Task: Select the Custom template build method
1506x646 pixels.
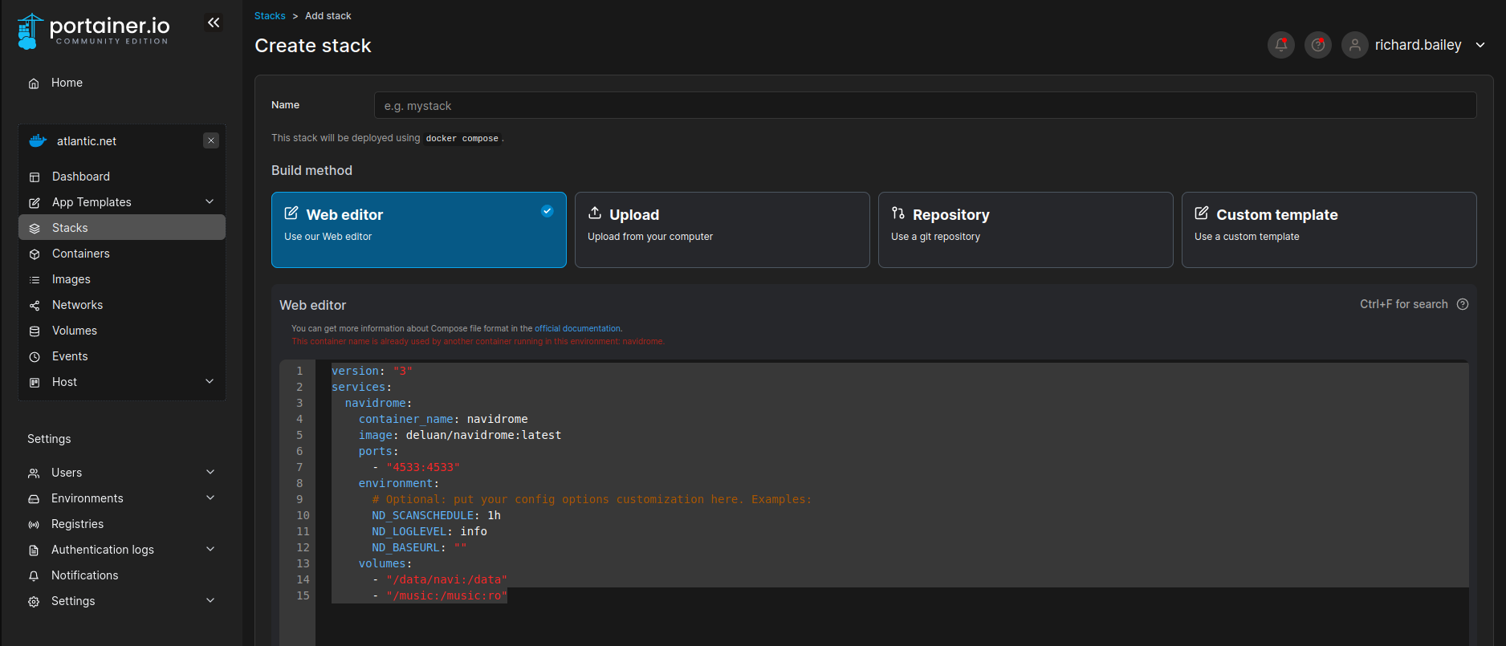Action: [x=1329, y=230]
